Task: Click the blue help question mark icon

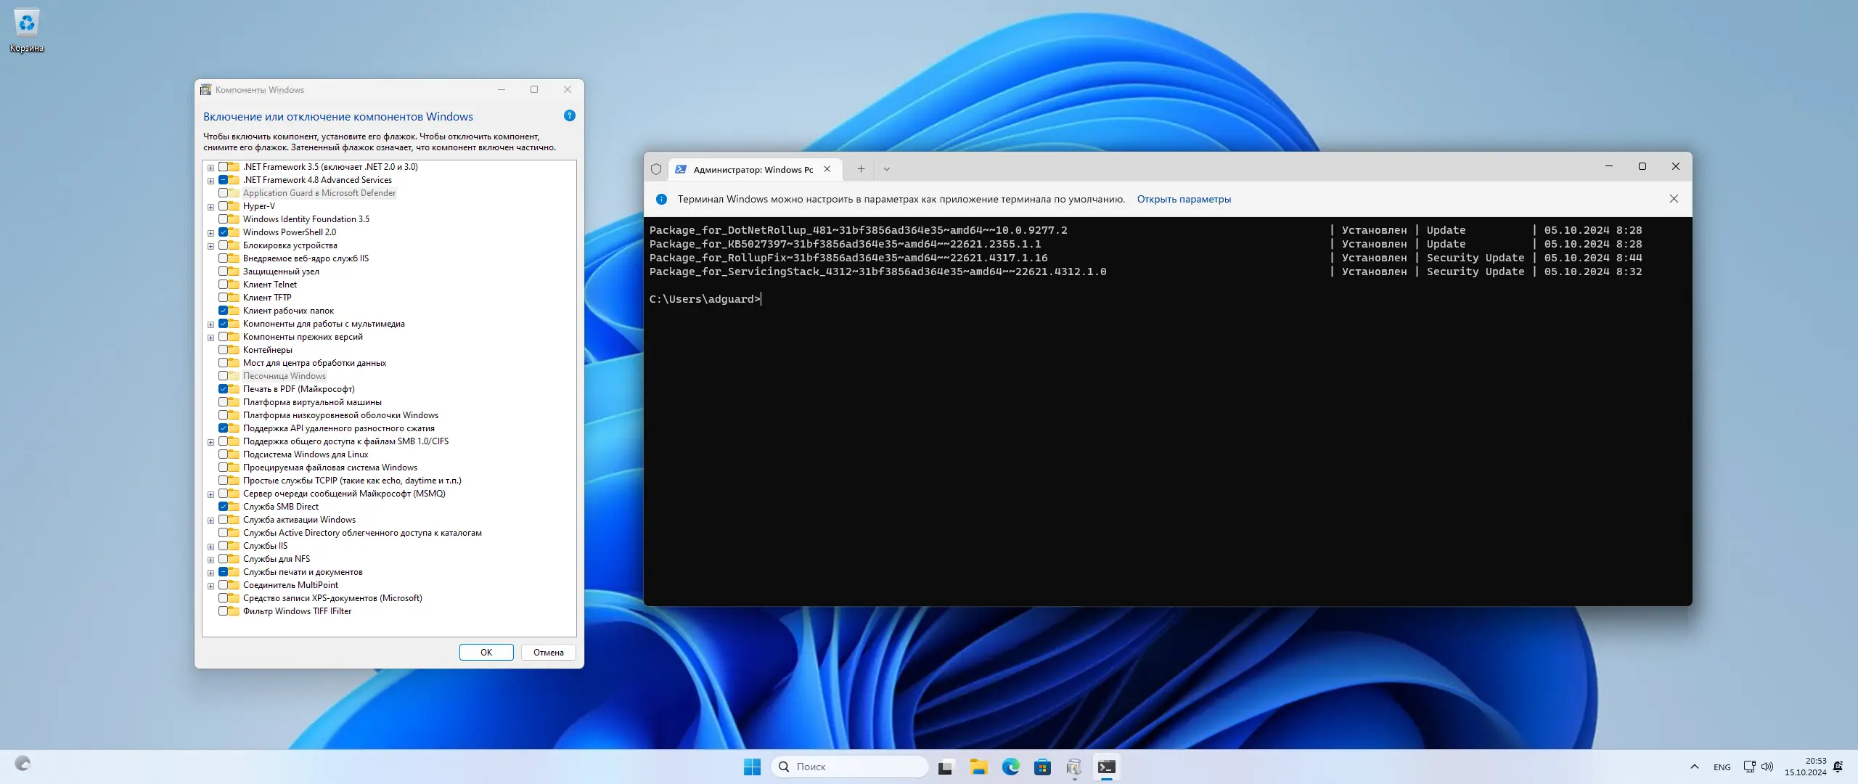Action: pyautogui.click(x=570, y=116)
